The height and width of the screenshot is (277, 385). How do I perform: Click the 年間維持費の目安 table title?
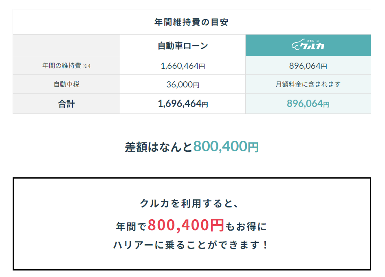[x=191, y=22]
